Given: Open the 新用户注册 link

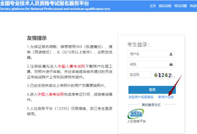Looking at the screenshot, I should tap(166, 97).
